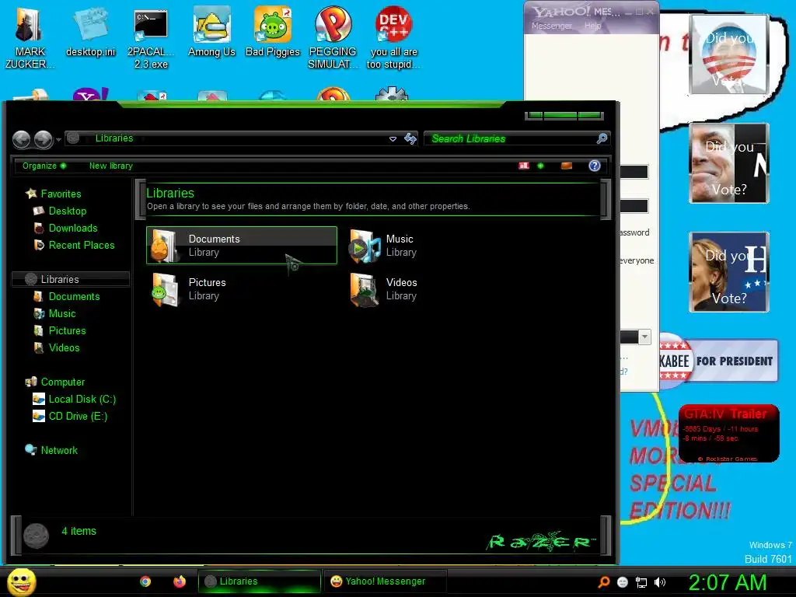Viewport: 796px width, 597px height.
Task: Click the orange magnifier tray icon
Action: coord(603,582)
